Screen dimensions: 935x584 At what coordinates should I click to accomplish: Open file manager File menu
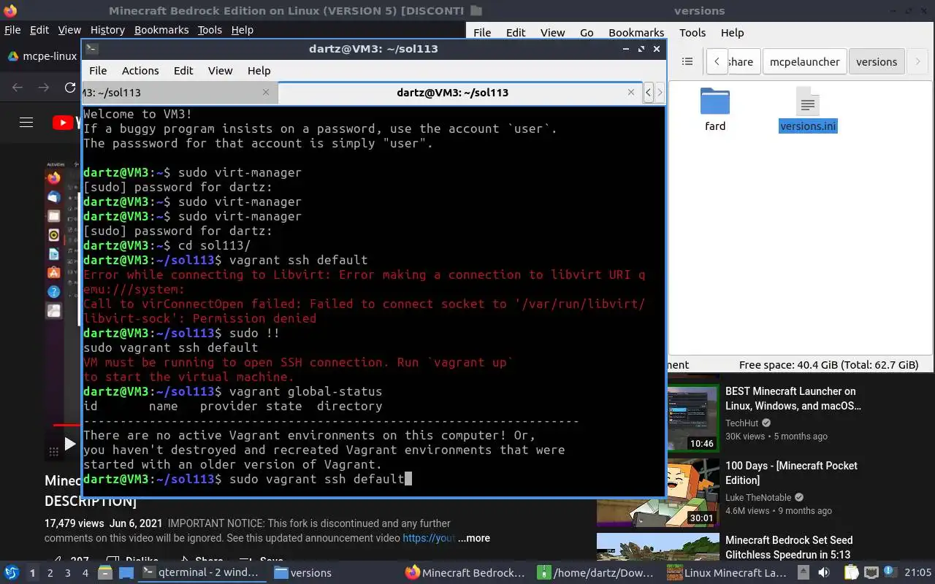click(482, 33)
